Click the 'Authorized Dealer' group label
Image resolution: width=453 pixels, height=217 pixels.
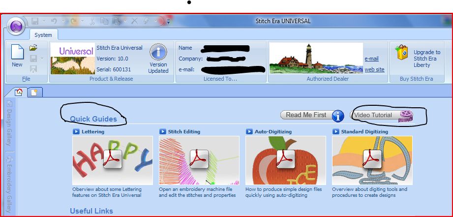[x=328, y=79]
